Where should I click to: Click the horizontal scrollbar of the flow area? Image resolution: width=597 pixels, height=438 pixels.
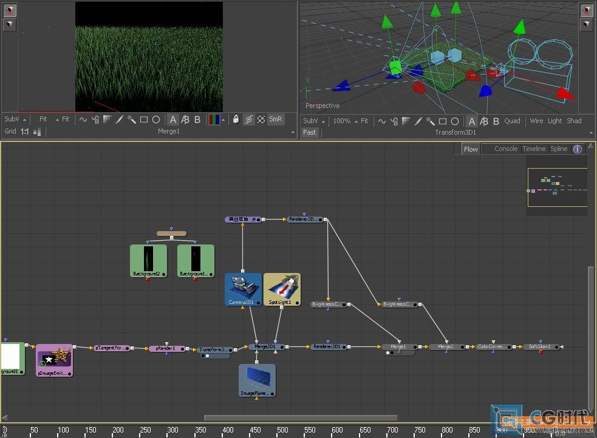coord(301,418)
